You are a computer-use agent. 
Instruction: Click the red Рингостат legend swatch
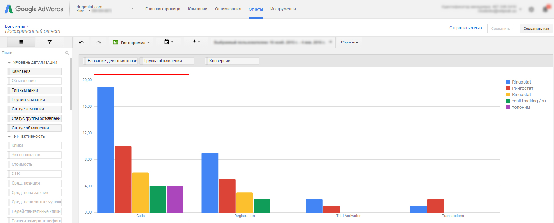coord(507,88)
